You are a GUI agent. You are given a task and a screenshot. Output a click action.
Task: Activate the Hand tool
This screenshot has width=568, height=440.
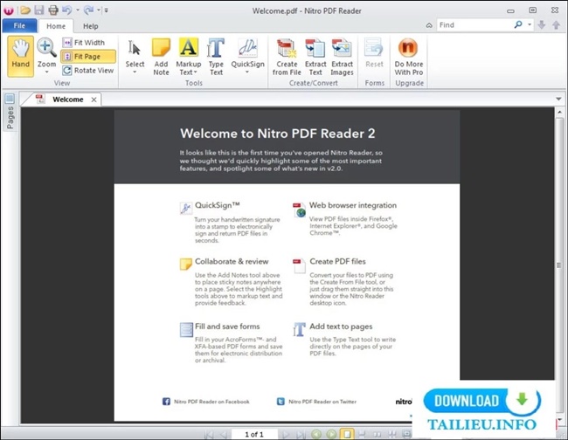click(21, 56)
